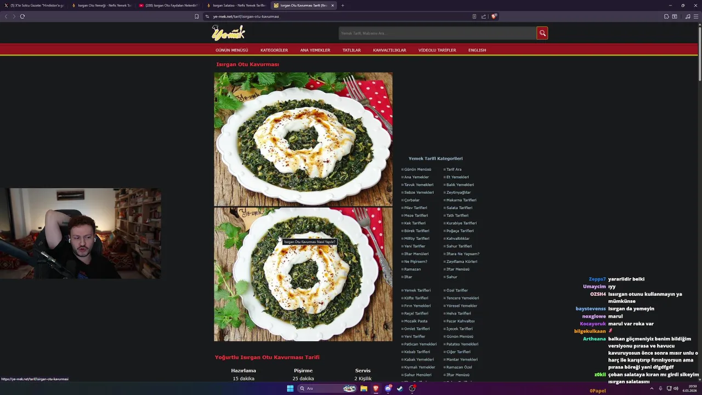This screenshot has width=702, height=395.
Task: Click the Ye-mek site logo
Action: click(x=228, y=33)
